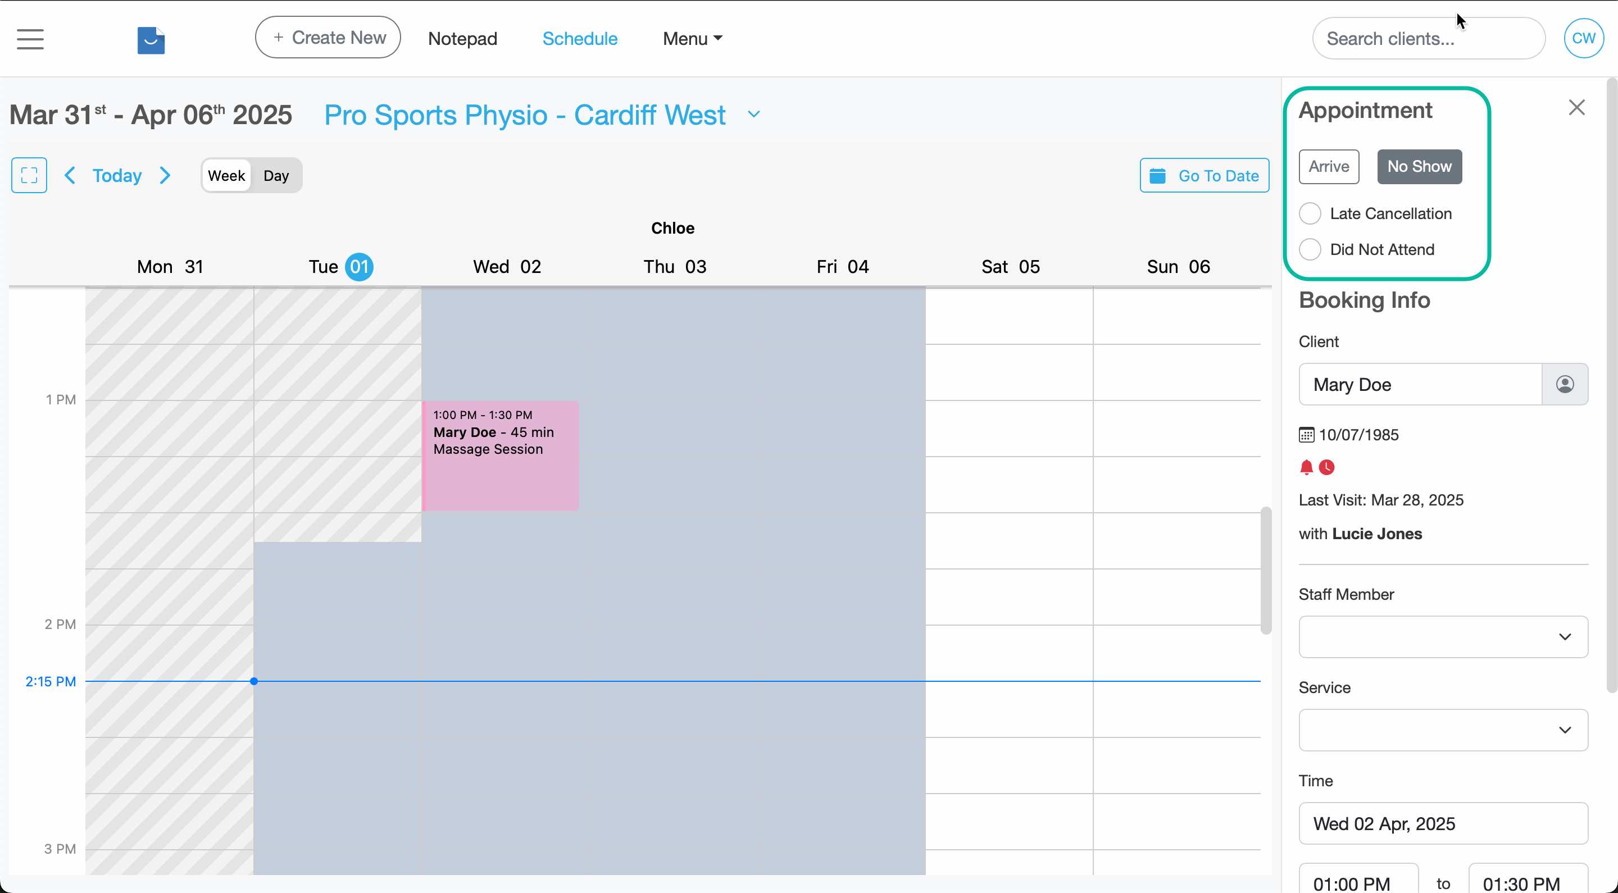This screenshot has width=1618, height=893.
Task: Click the 2:15 PM current time marker
Action: click(50, 681)
